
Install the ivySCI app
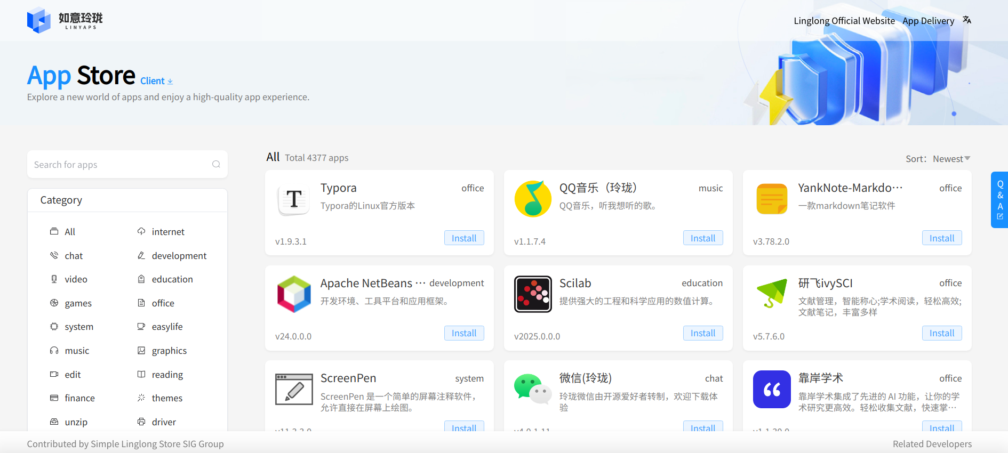tap(942, 333)
